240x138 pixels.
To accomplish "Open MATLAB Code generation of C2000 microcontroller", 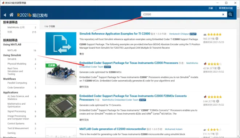I will coord(113,129).
